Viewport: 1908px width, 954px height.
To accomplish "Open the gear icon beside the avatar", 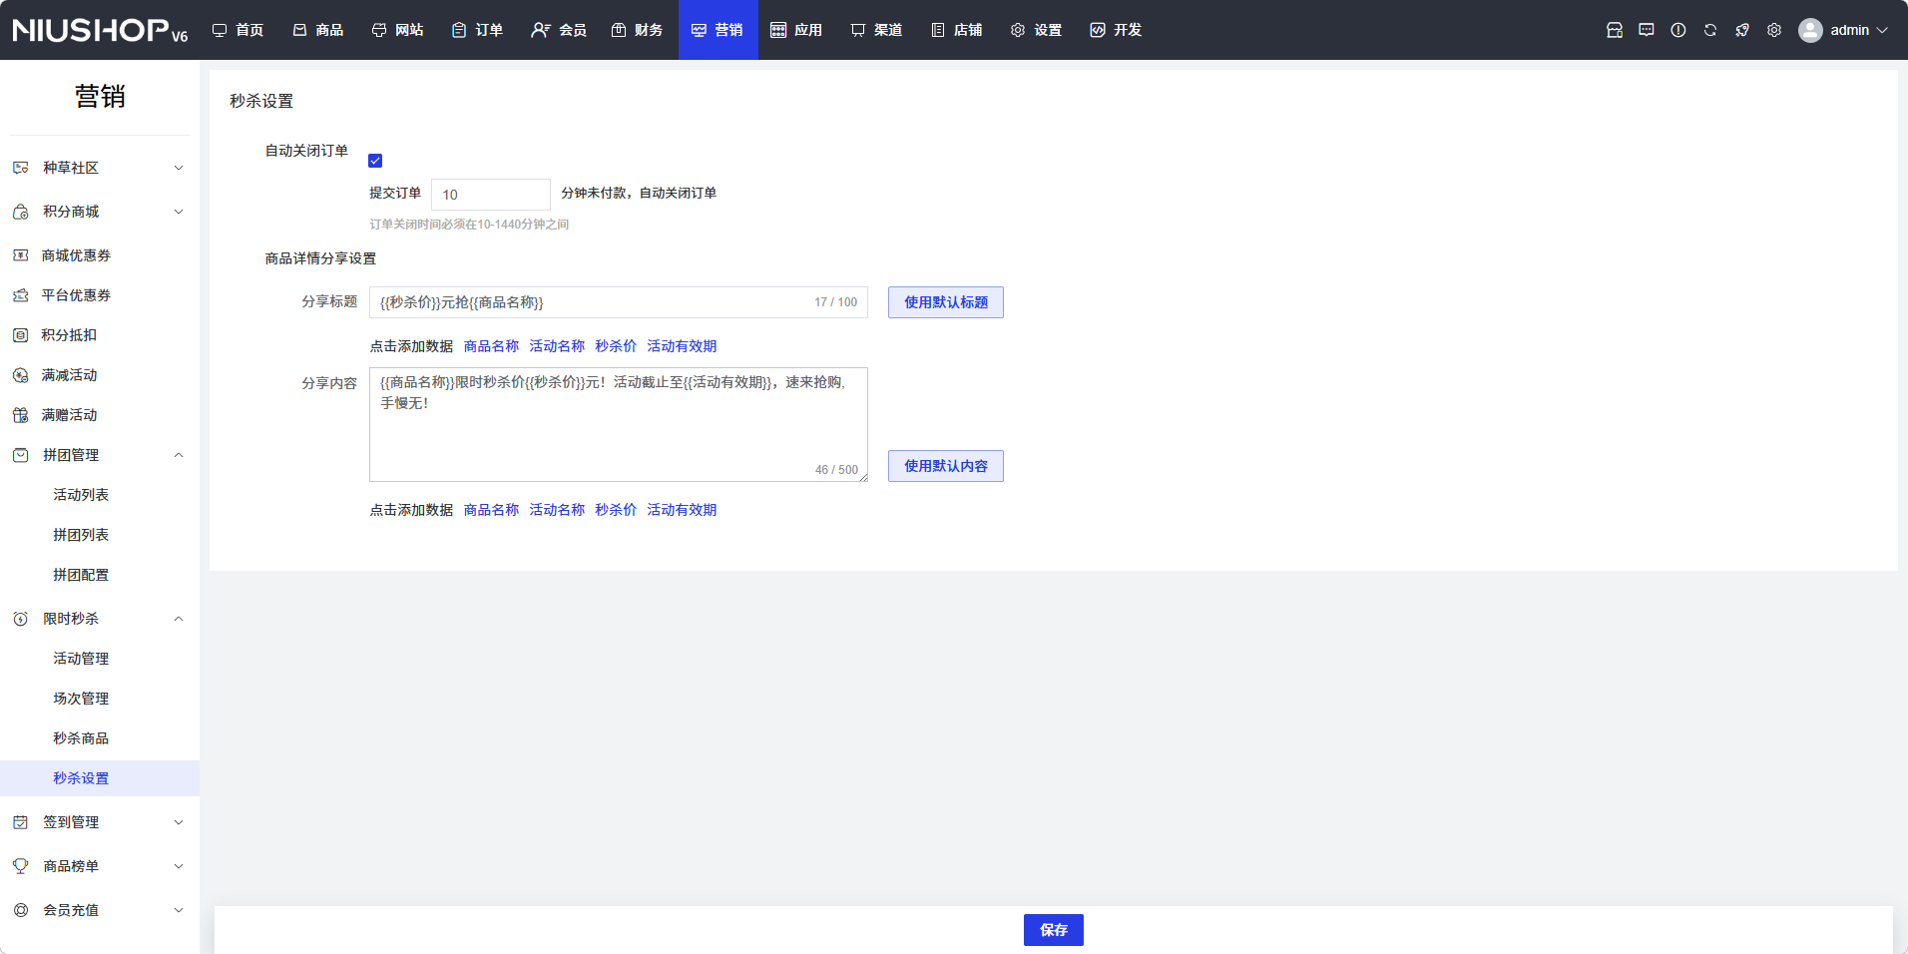I will tap(1774, 30).
